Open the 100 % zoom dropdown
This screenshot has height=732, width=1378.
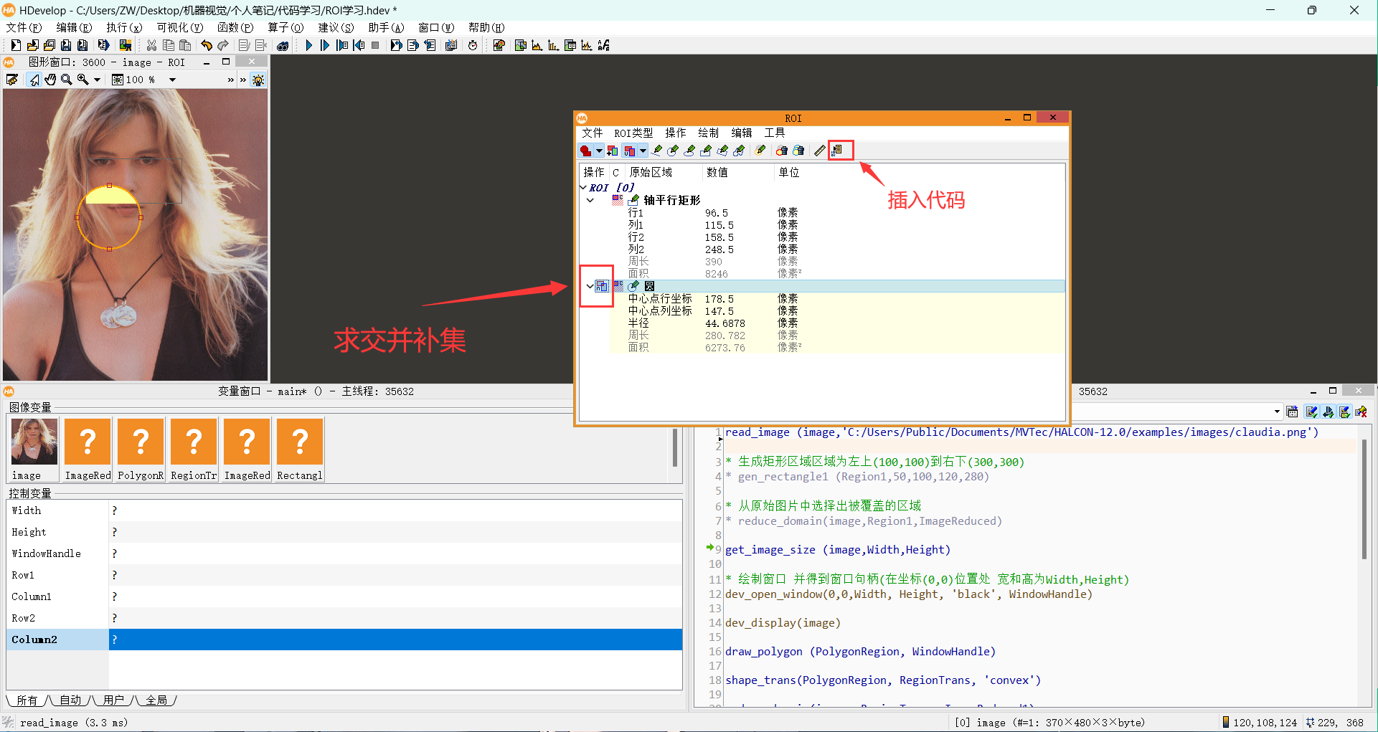coord(172,80)
